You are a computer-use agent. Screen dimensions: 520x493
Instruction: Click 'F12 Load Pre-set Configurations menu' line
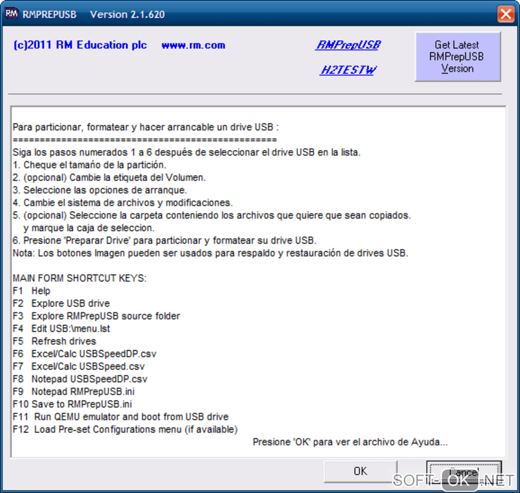pyautogui.click(x=125, y=429)
